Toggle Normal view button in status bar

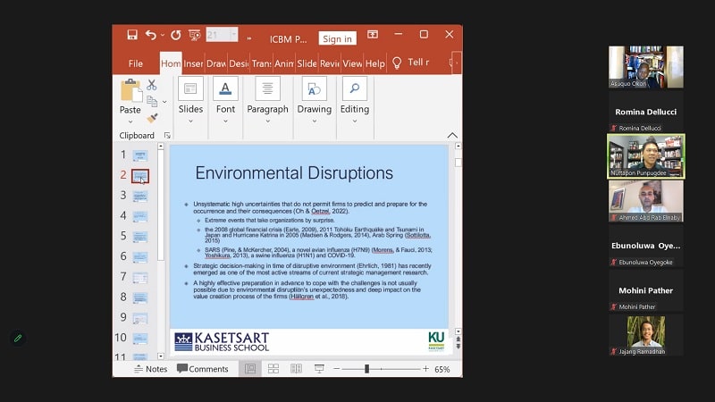click(x=250, y=369)
